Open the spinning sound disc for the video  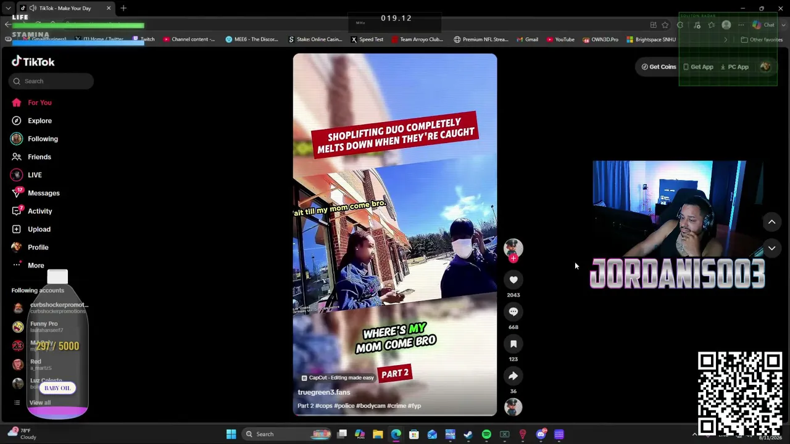pyautogui.click(x=513, y=407)
